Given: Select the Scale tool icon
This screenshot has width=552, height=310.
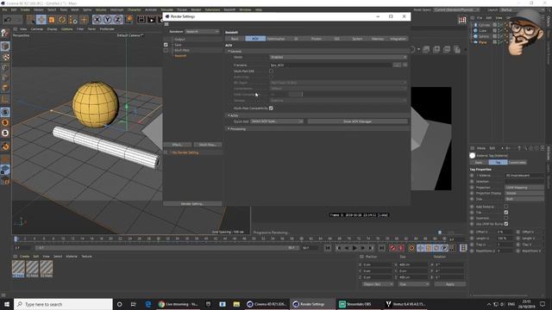Looking at the screenshot, I should (x=52, y=20).
